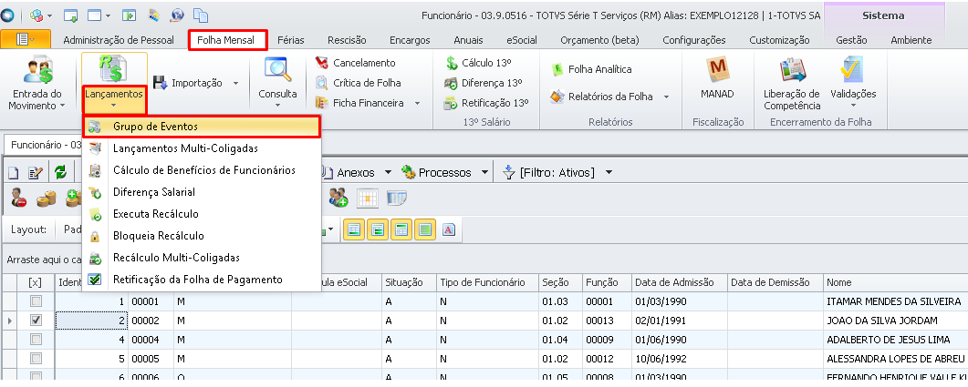Image resolution: width=968 pixels, height=387 pixels.
Task: Select the cell with date 02/01/1991
Action: (679, 321)
